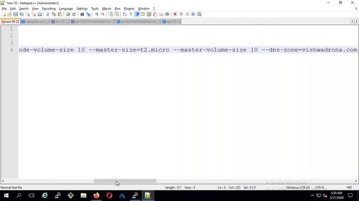Save the current file using toolbar icon
359x201 pixels.
coord(15,14)
